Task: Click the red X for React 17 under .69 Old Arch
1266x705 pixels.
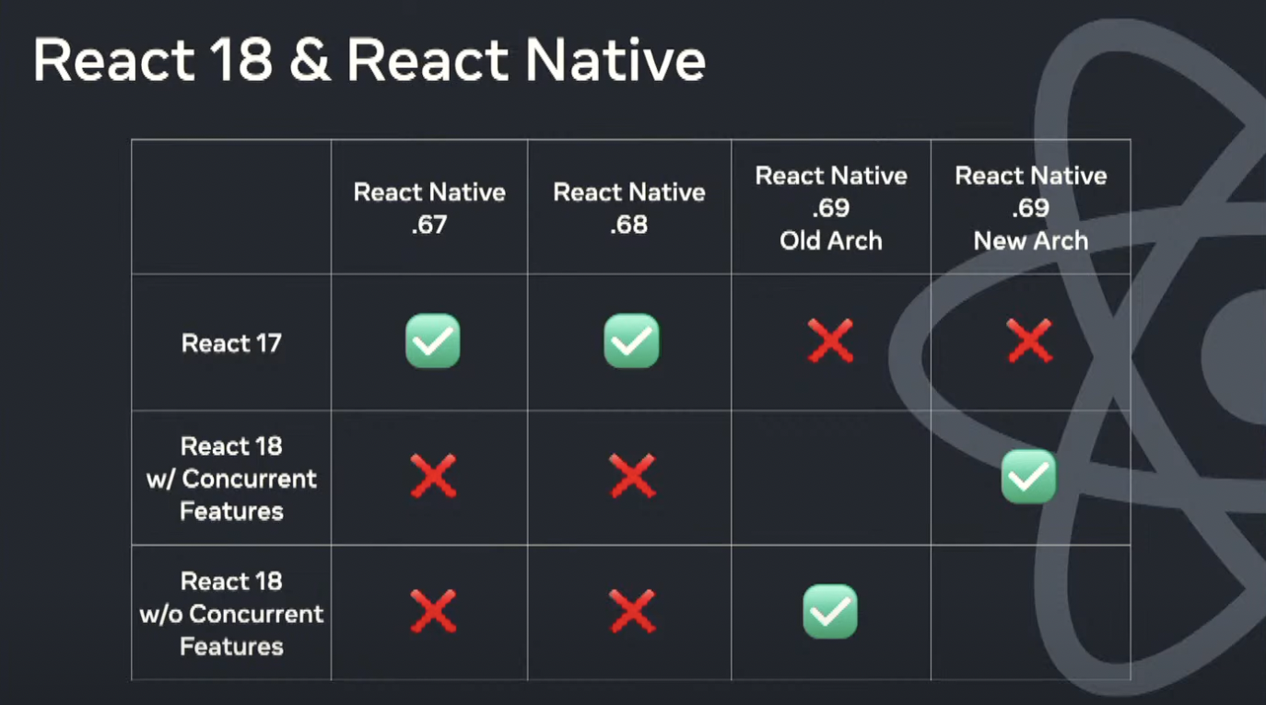Action: pos(830,341)
